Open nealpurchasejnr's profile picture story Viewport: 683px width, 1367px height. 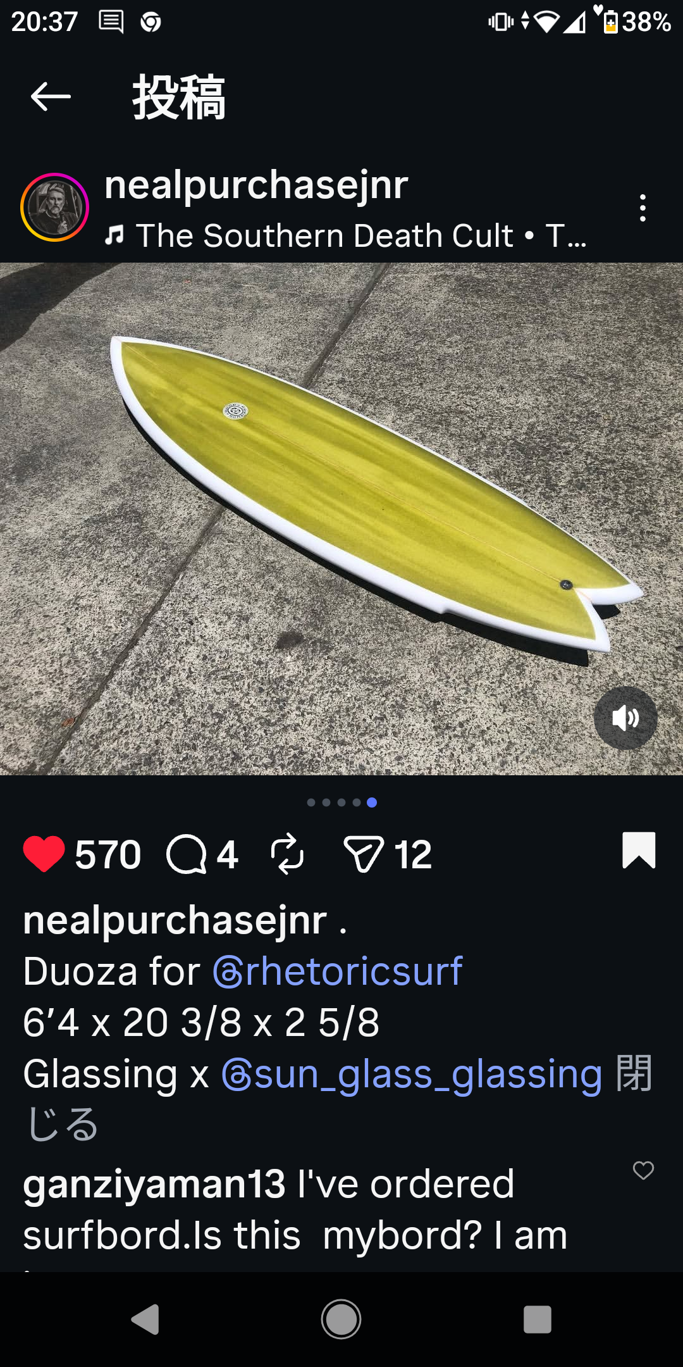click(x=55, y=207)
